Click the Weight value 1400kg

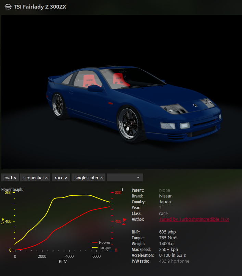(166, 244)
